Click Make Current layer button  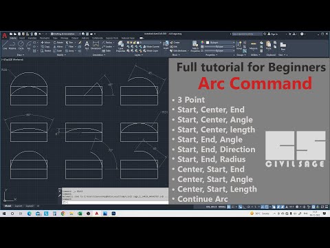coord(151,47)
